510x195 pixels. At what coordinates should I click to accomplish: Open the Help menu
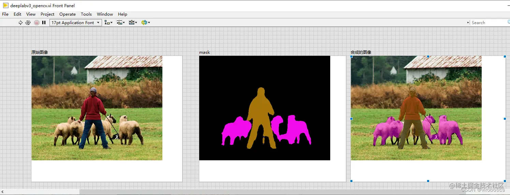point(122,14)
